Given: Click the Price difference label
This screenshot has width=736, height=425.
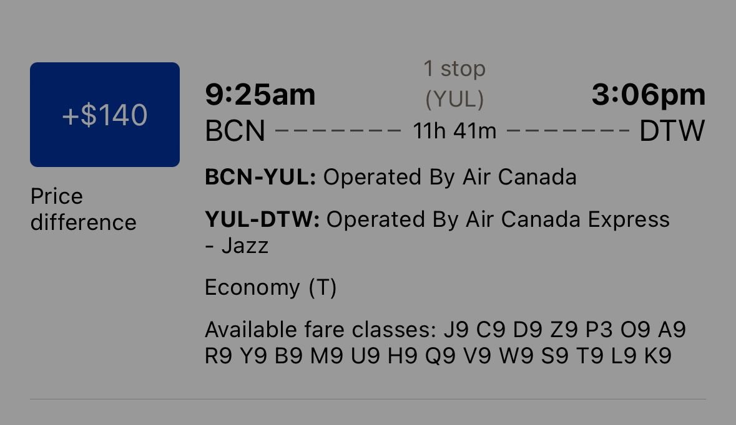Looking at the screenshot, I should pos(83,209).
